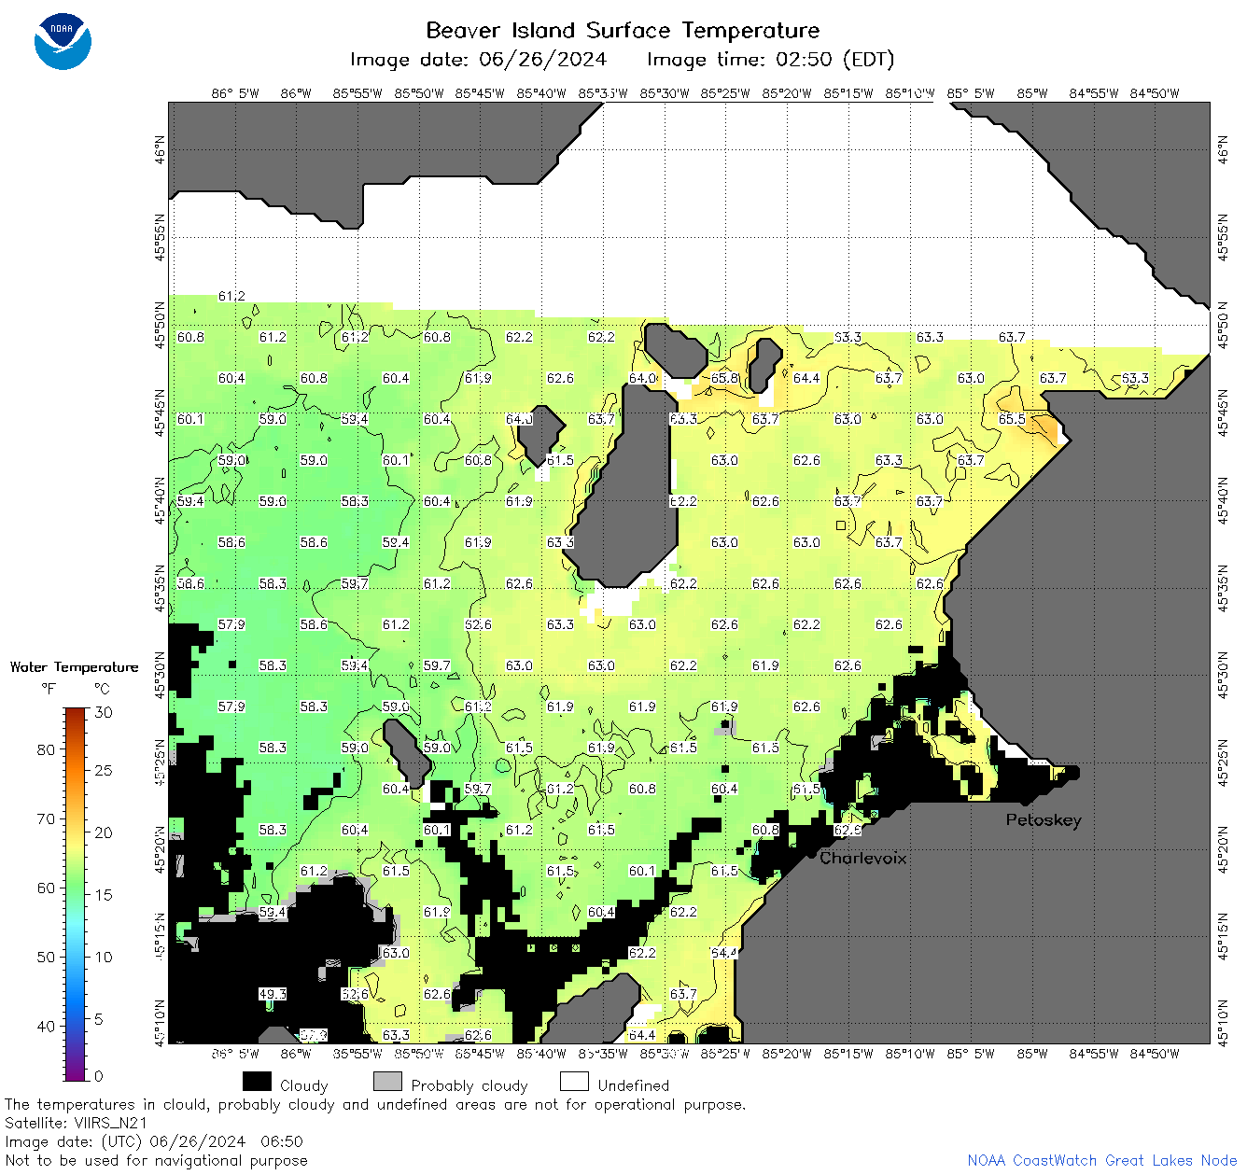Screen dimensions: 1247x1175
Task: Click the 30 Celsius tick label
Action: click(x=104, y=712)
